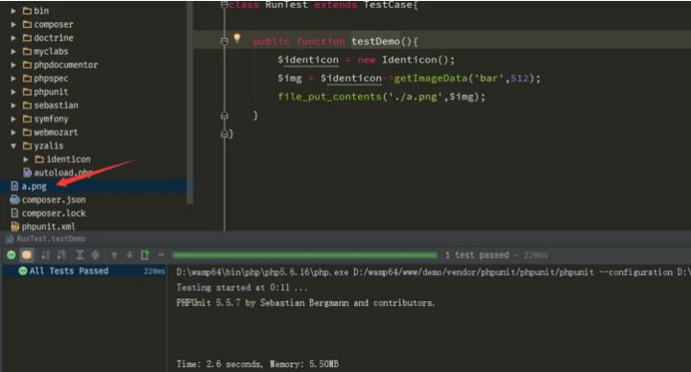Click 'TestCase' in the class declaration

point(388,5)
